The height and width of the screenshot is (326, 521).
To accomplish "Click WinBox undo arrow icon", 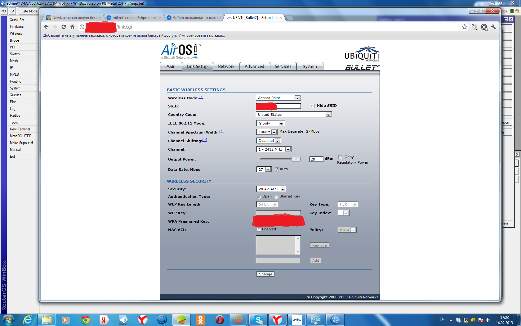I will [x=4, y=11].
